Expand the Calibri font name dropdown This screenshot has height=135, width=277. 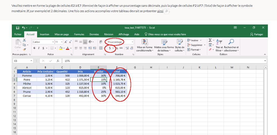pyautogui.click(x=53, y=42)
